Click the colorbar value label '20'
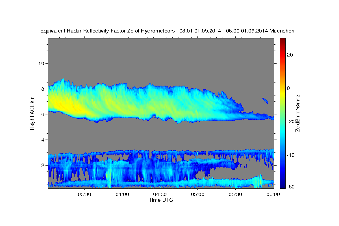 pyautogui.click(x=290, y=55)
